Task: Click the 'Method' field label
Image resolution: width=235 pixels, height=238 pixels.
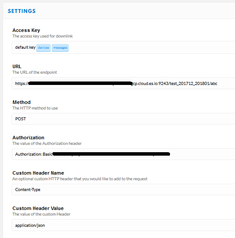Action: 22,102
